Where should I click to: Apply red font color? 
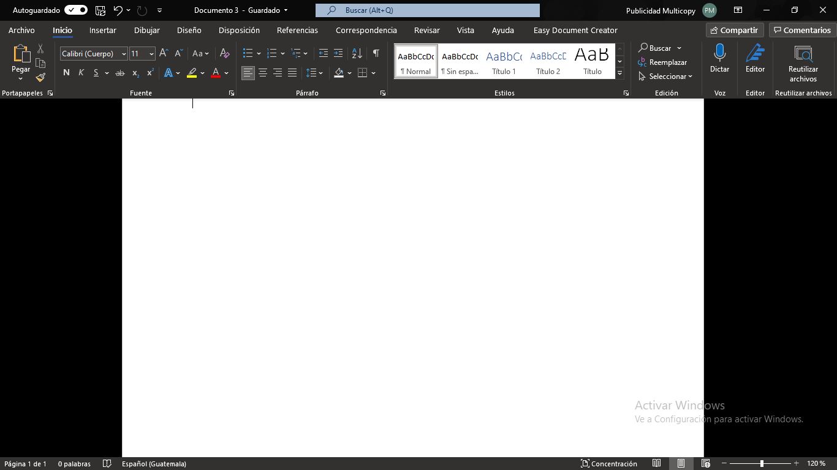(x=216, y=73)
